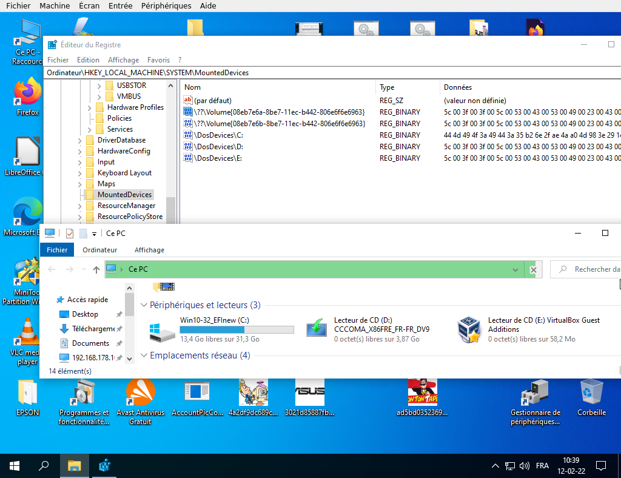Click the New folder quick access toolbar icon
The image size is (621, 478).
click(x=83, y=234)
